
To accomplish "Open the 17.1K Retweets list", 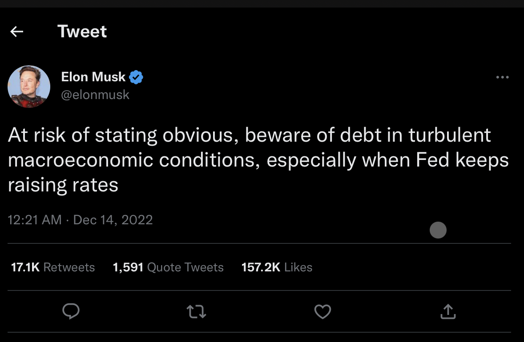I will pyautogui.click(x=52, y=267).
